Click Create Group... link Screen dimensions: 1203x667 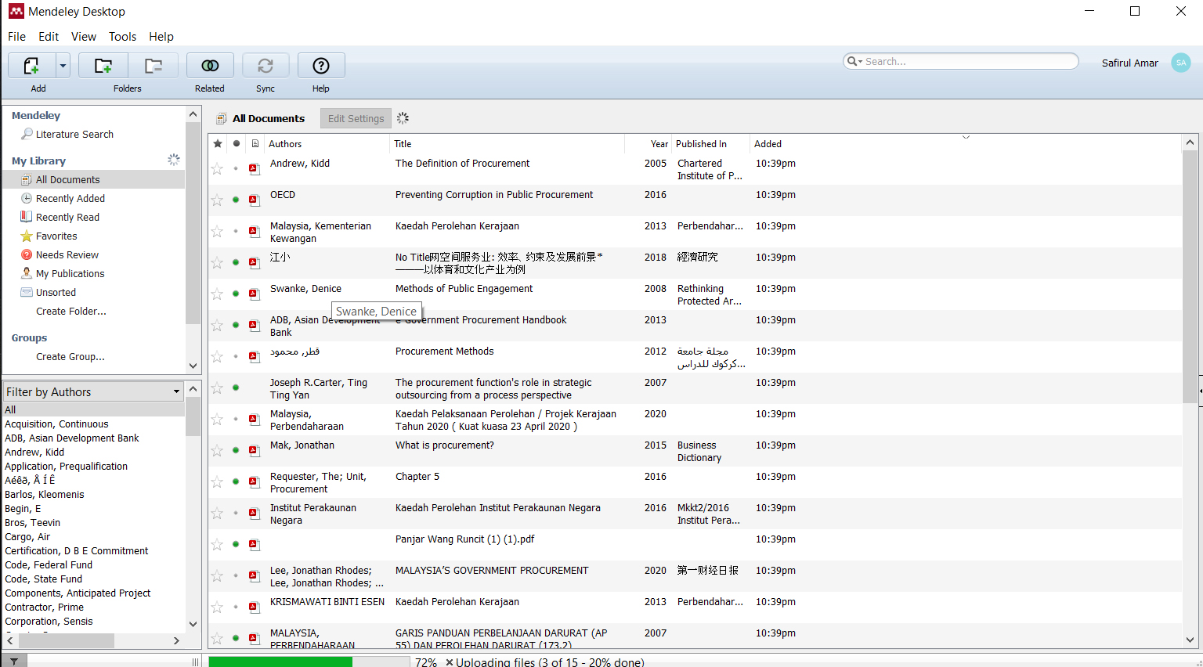(70, 357)
